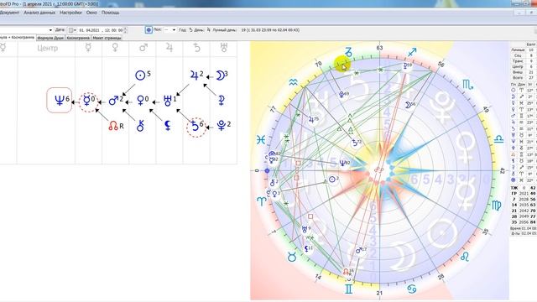Click the Saturn column header symbol
The height and width of the screenshot is (302, 537).
coord(196,48)
